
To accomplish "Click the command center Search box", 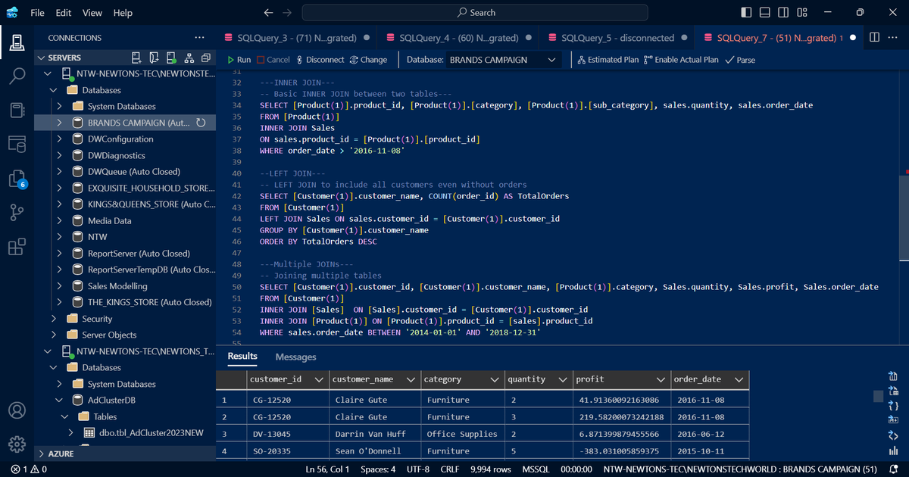I will (475, 13).
